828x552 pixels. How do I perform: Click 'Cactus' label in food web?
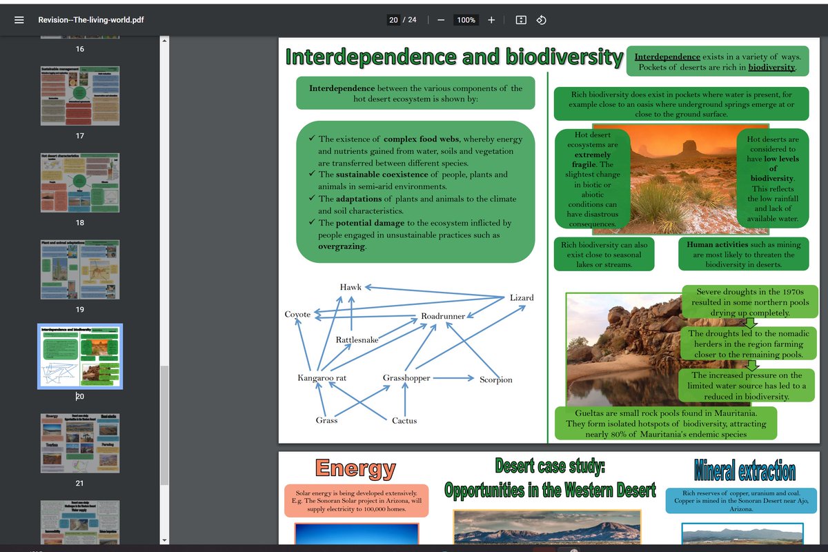point(404,420)
